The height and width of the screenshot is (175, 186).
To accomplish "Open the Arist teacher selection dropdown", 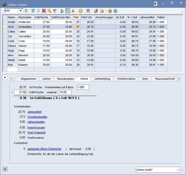I will pos(21,11).
